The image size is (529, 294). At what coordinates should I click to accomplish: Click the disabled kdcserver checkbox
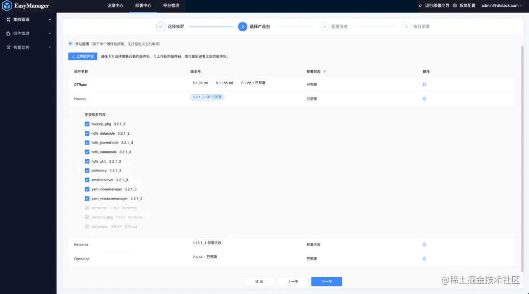tap(87, 208)
